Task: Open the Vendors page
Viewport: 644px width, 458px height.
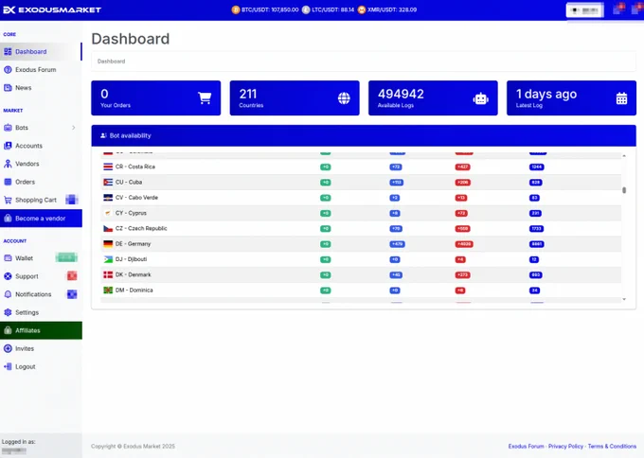Action: [x=41, y=164]
